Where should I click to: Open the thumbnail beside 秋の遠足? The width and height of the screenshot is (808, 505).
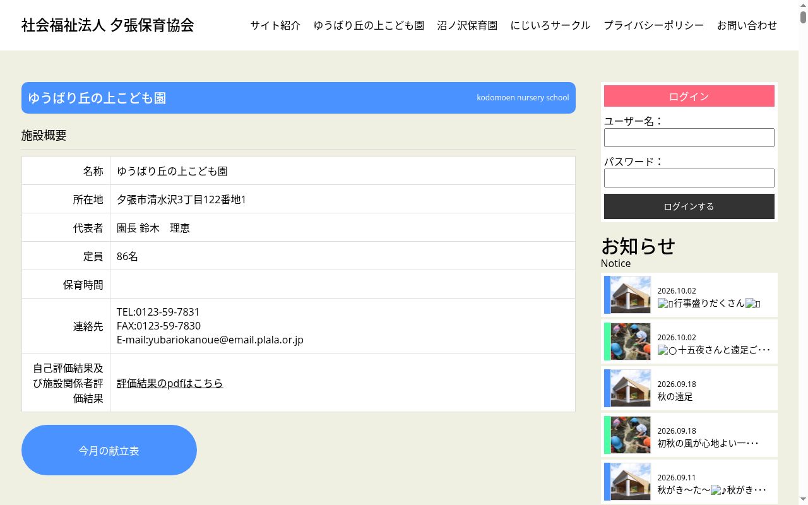point(631,388)
